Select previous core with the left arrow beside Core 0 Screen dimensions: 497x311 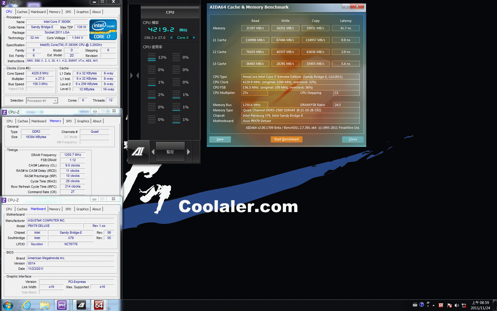[171, 38]
